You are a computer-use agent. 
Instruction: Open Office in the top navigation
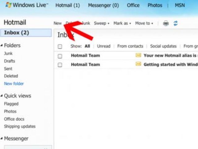[133, 5]
